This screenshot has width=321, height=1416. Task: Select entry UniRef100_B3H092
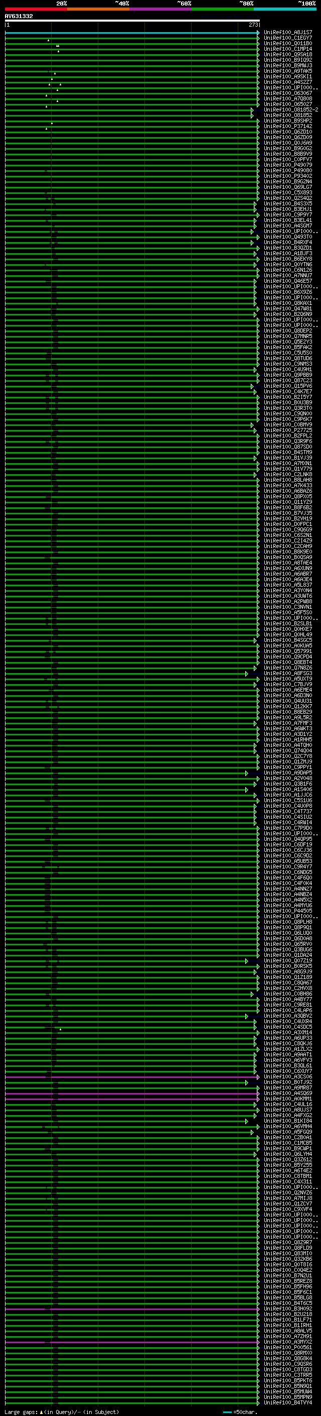[288, 1309]
